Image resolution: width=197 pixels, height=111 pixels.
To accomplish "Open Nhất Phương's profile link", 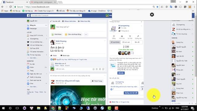I will tap(61, 41).
